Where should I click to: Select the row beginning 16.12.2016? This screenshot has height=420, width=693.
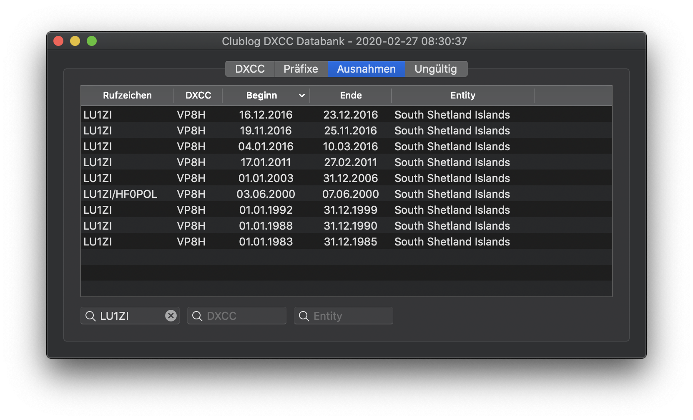pyautogui.click(x=346, y=115)
